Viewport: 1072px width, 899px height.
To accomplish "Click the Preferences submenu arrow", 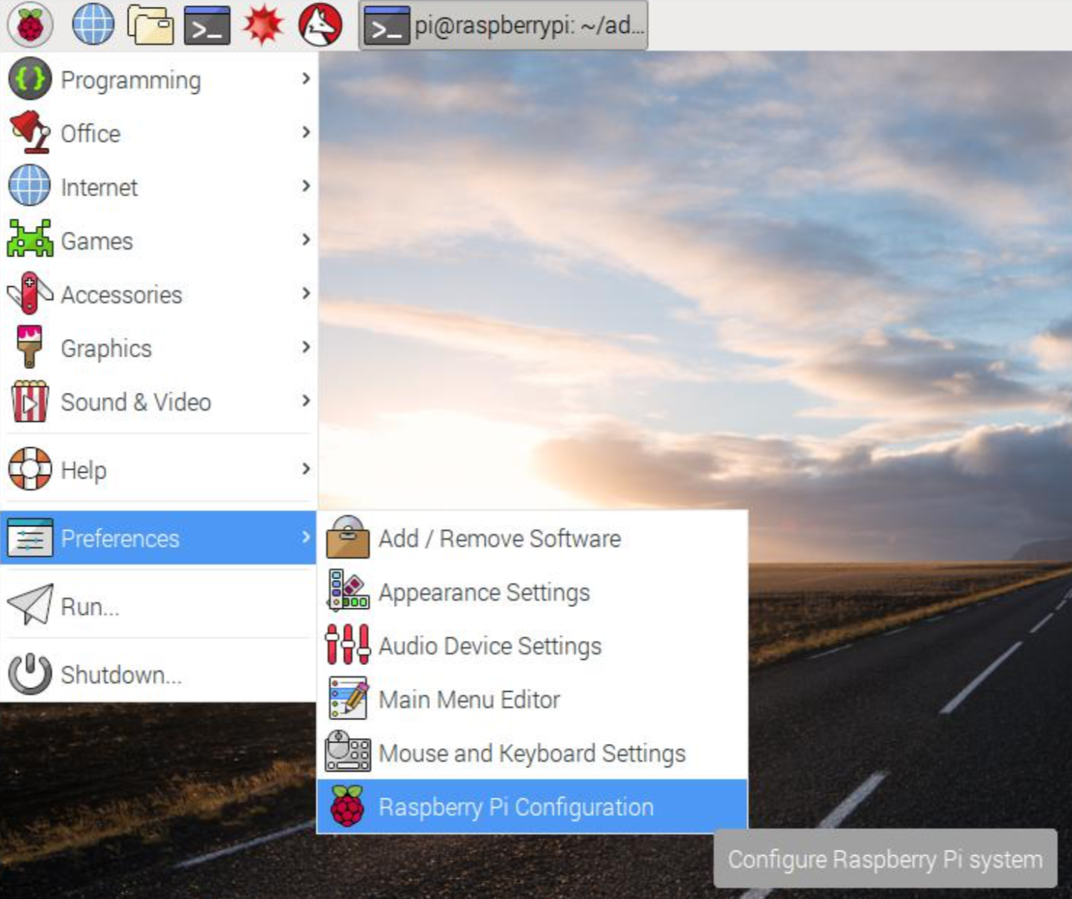I will pyautogui.click(x=306, y=537).
